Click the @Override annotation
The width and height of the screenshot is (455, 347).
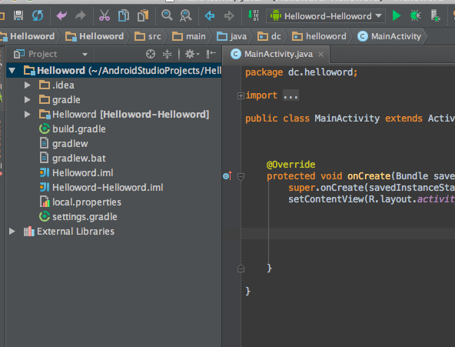[x=291, y=165]
